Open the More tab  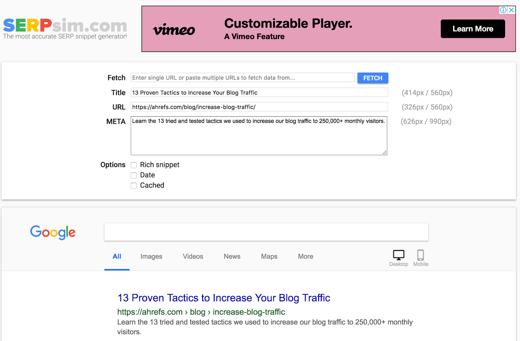coord(305,256)
